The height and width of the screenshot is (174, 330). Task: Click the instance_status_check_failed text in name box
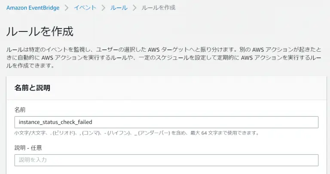point(55,122)
